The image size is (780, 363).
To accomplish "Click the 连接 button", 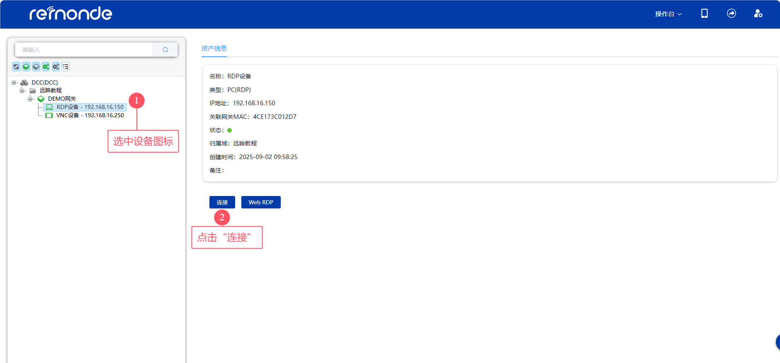I will coord(222,202).
